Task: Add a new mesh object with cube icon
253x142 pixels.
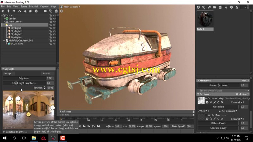Action: pyautogui.click(x=3, y=11)
